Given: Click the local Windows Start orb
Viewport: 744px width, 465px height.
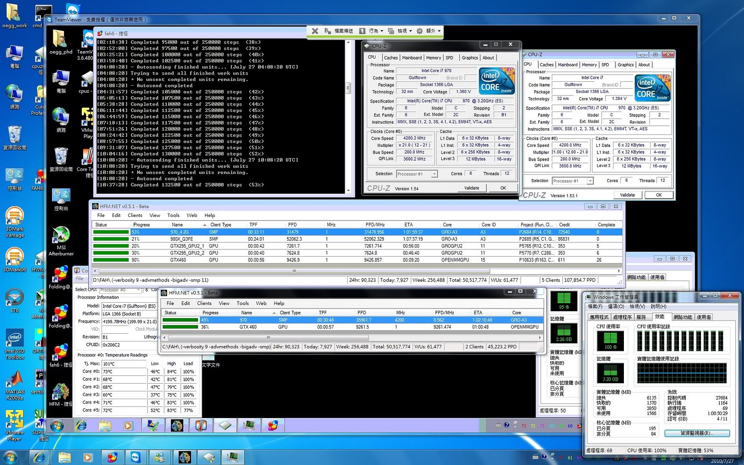Looking at the screenshot, I should pos(10,457).
